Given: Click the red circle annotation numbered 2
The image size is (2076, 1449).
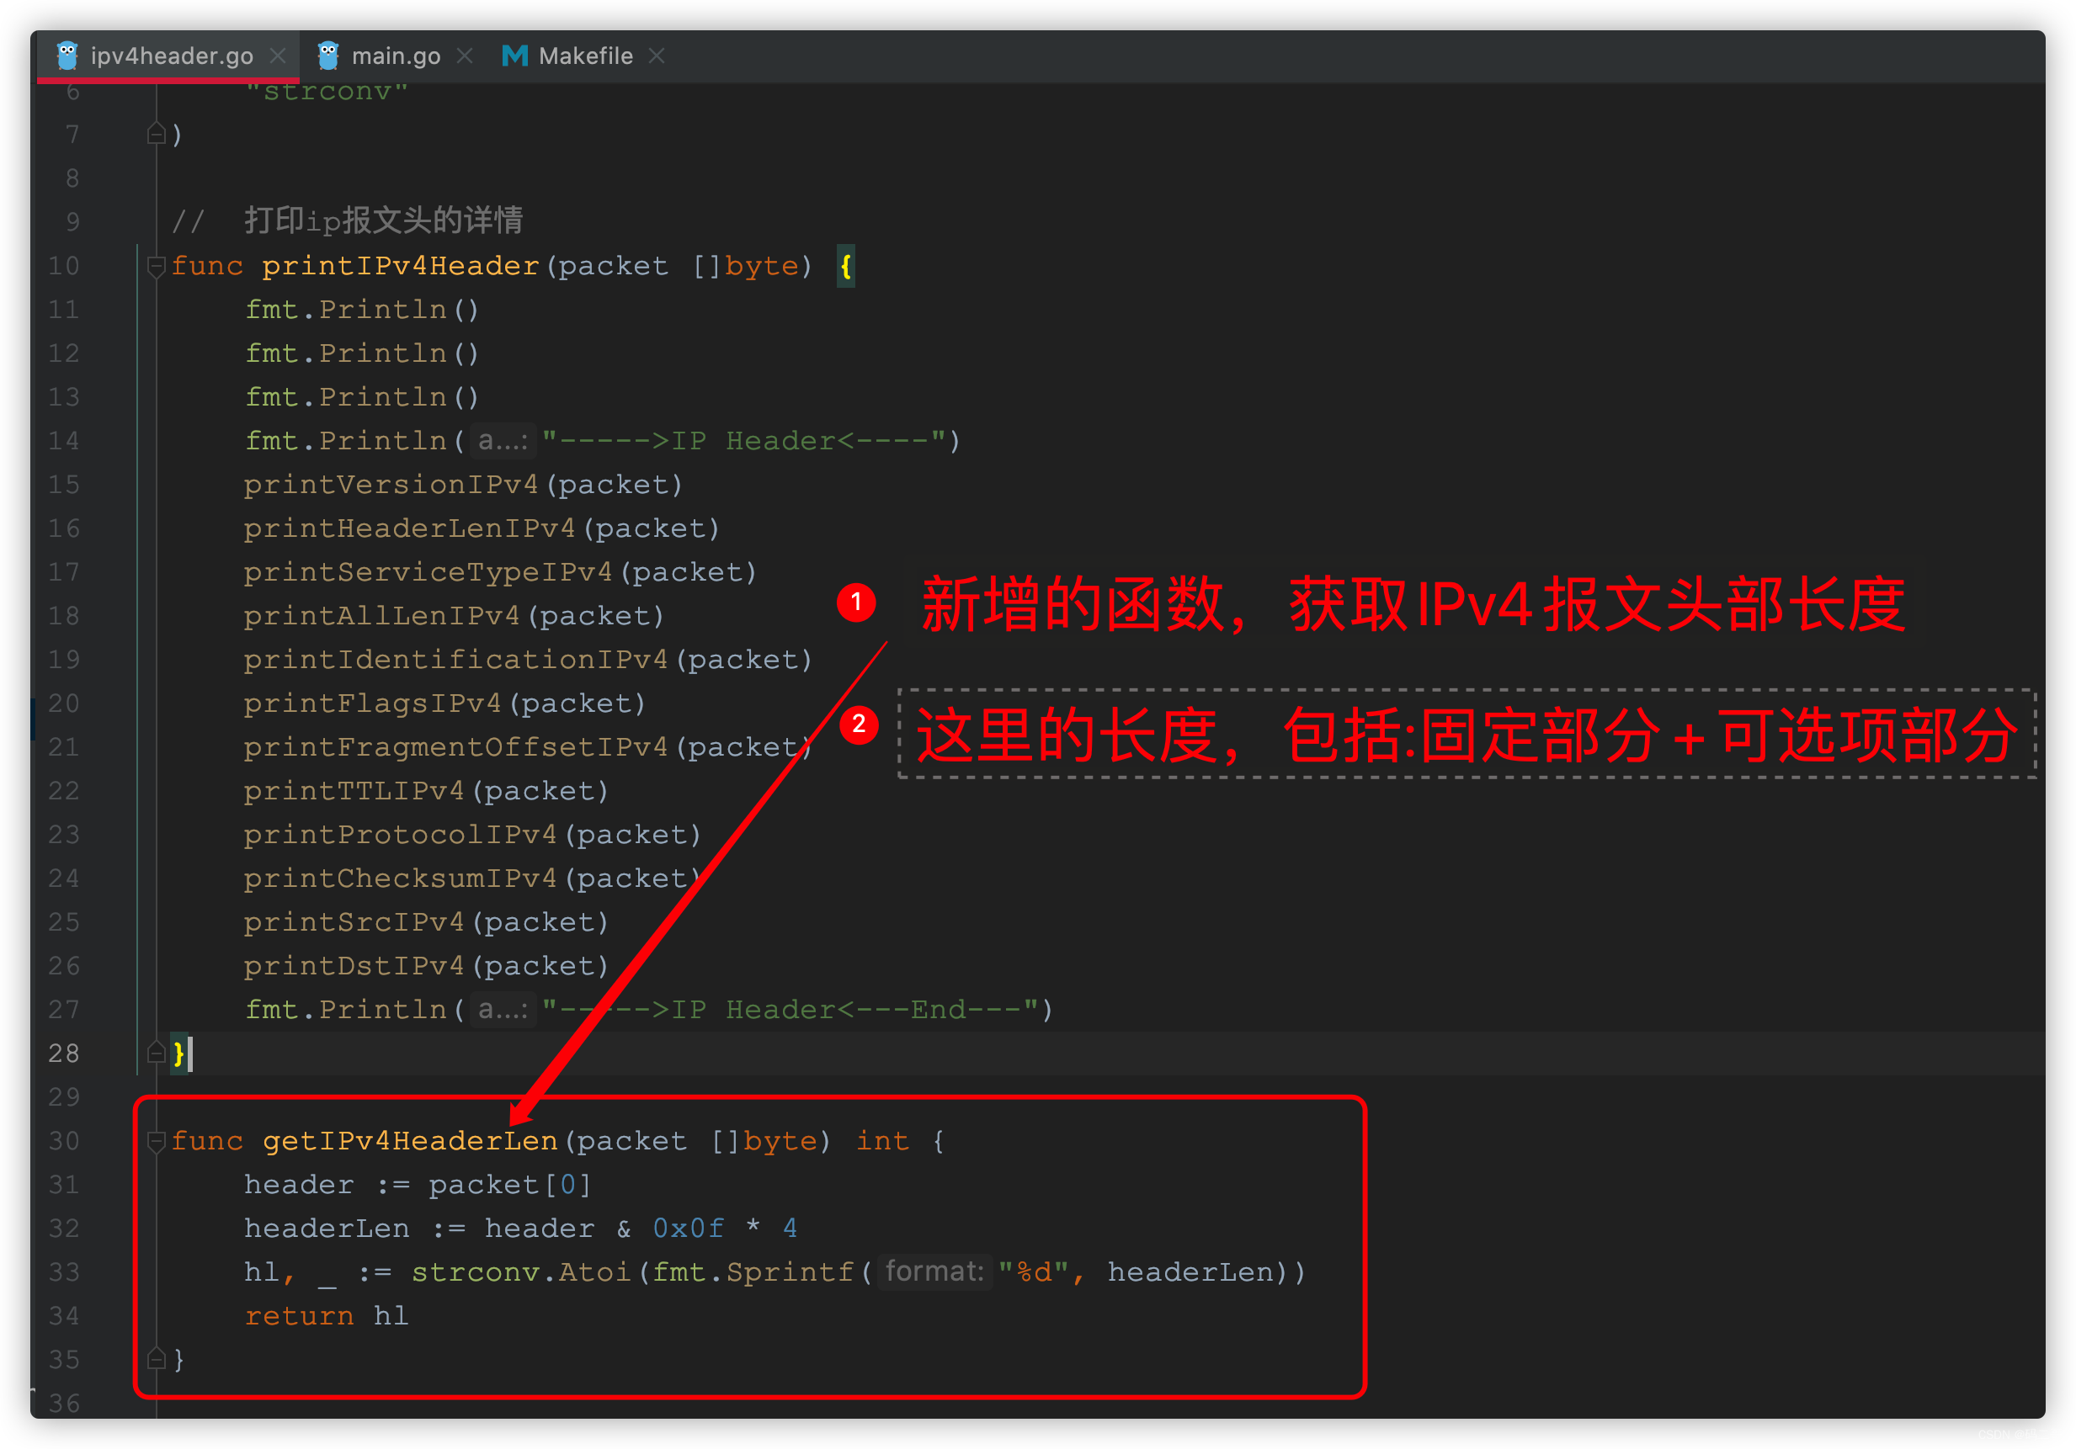Looking at the screenshot, I should tap(858, 724).
